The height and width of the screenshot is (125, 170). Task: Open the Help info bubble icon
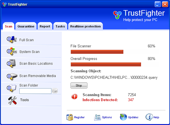149,117
